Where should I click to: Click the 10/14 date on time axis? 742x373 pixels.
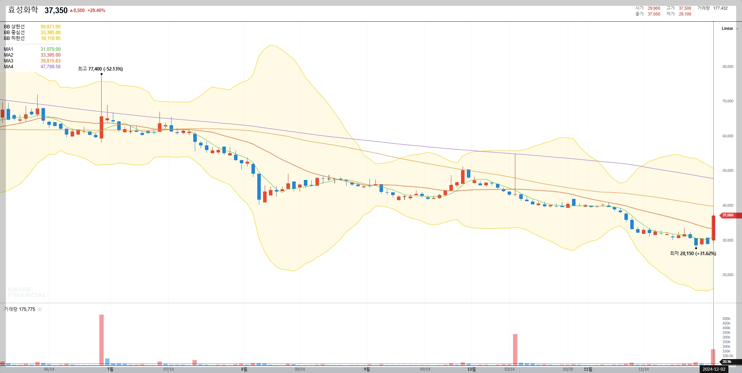(509, 369)
